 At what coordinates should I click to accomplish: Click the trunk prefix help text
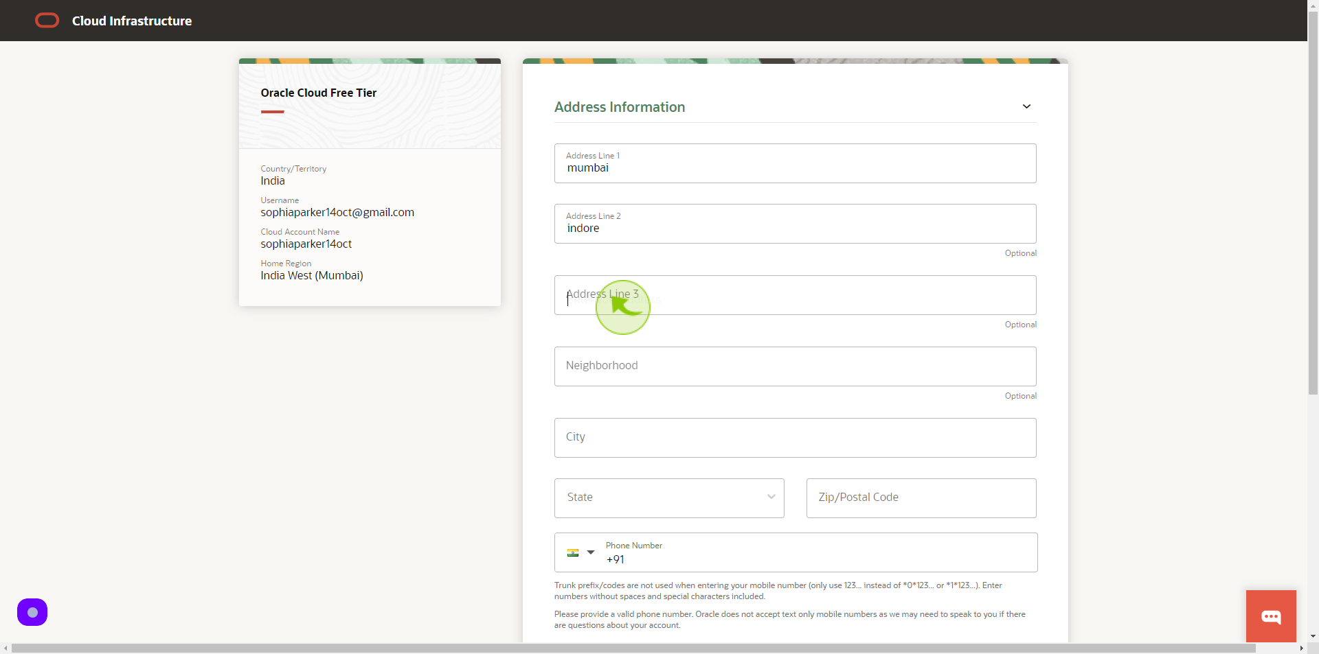778,591
